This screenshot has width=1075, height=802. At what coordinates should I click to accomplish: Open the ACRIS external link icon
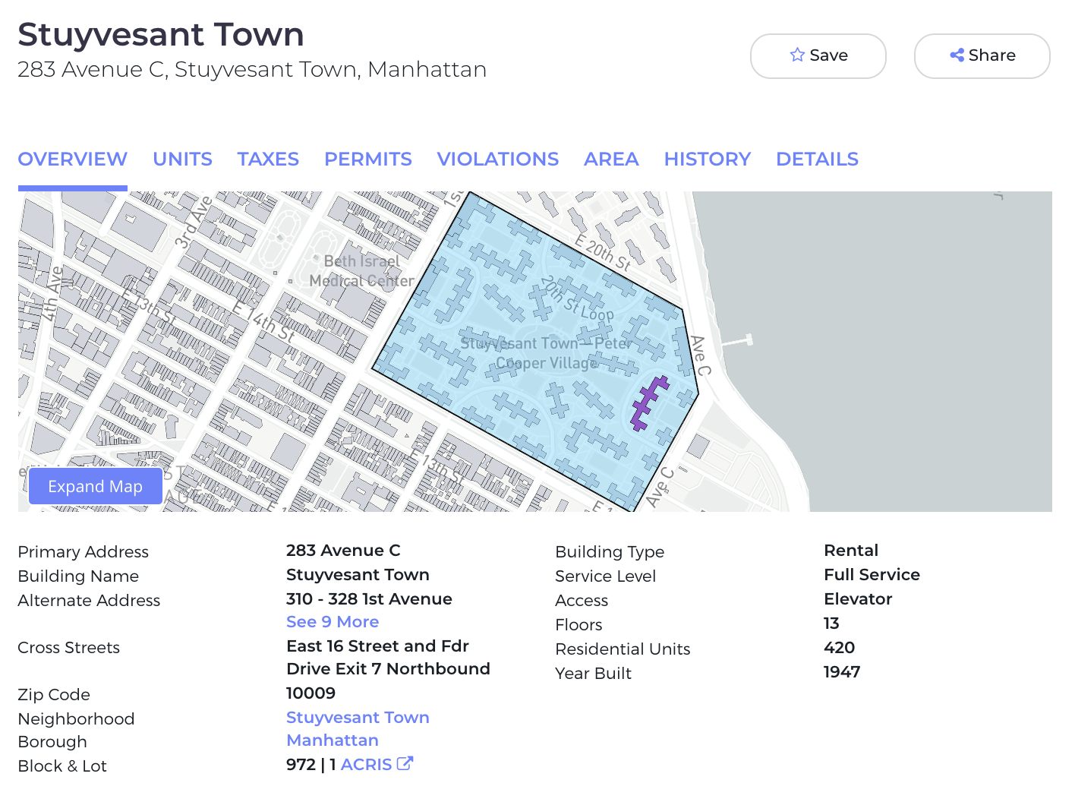[405, 763]
